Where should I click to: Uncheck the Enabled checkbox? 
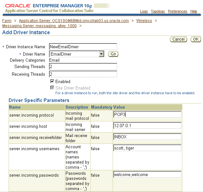pos(52,81)
